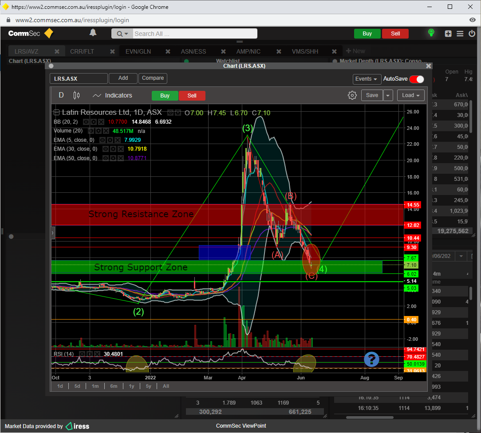Open the hamburger menu in top bar
This screenshot has height=433, width=481.
[x=460, y=34]
